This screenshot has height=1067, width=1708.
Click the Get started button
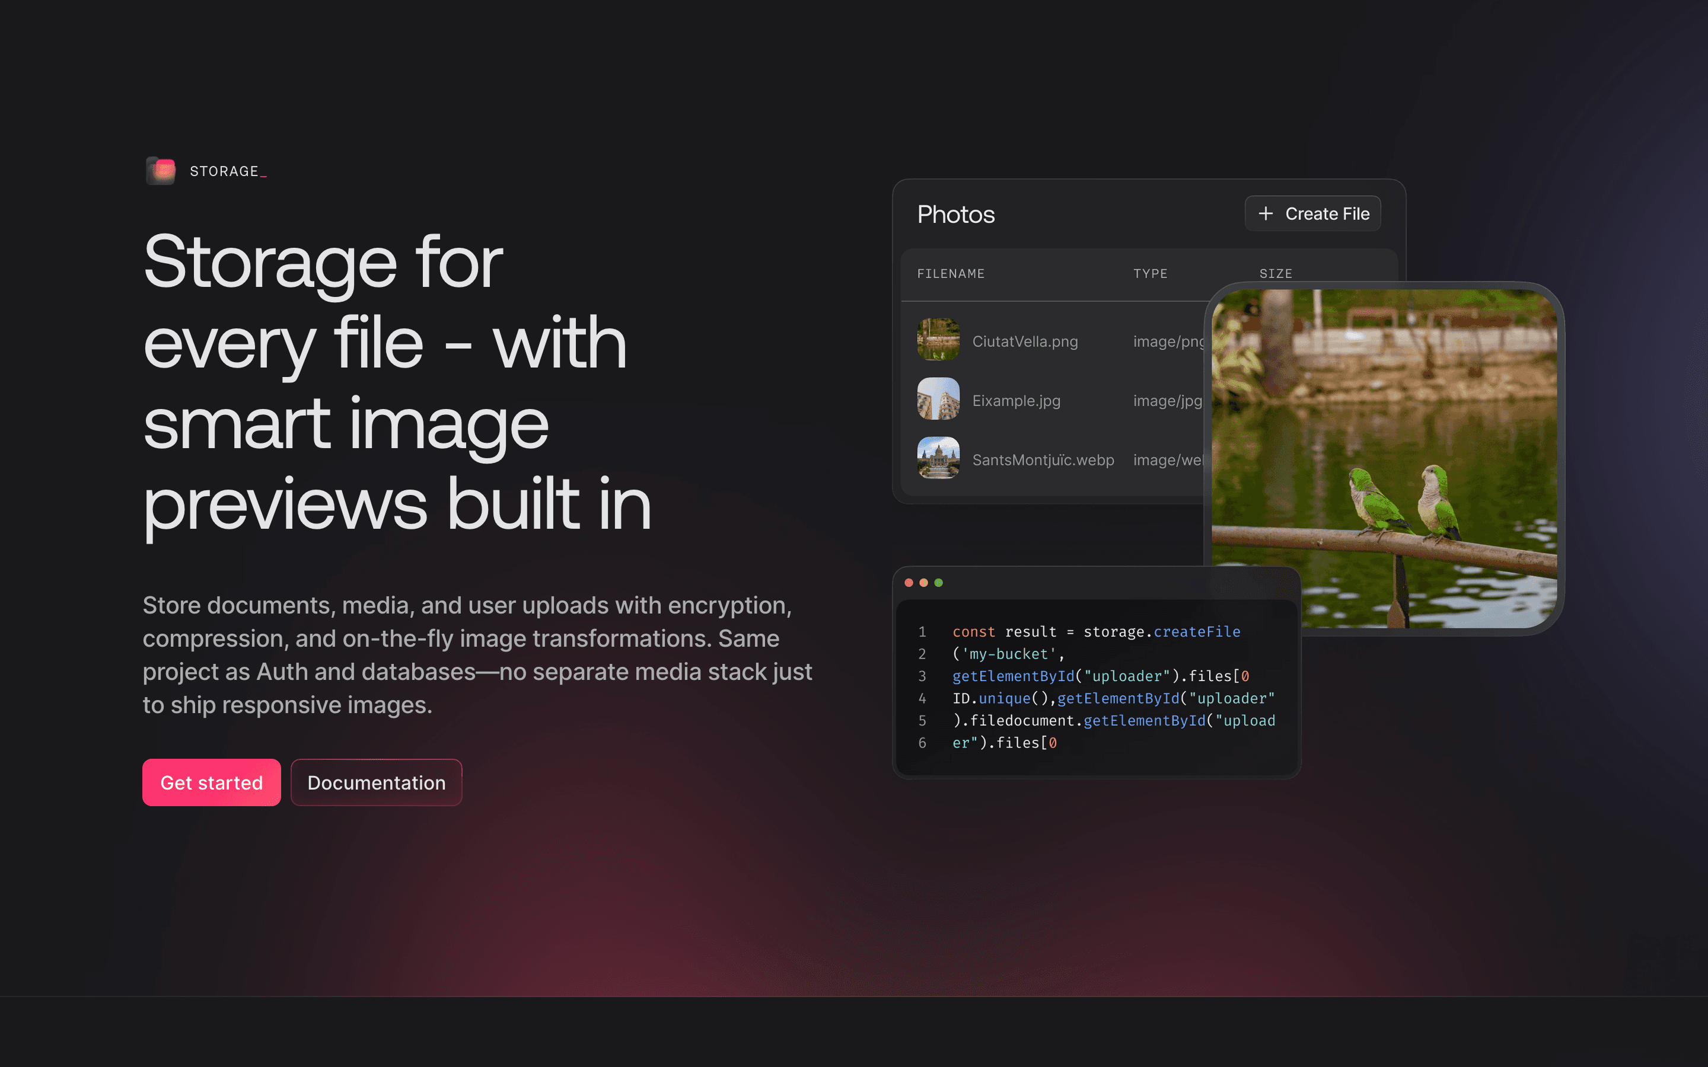point(211,782)
